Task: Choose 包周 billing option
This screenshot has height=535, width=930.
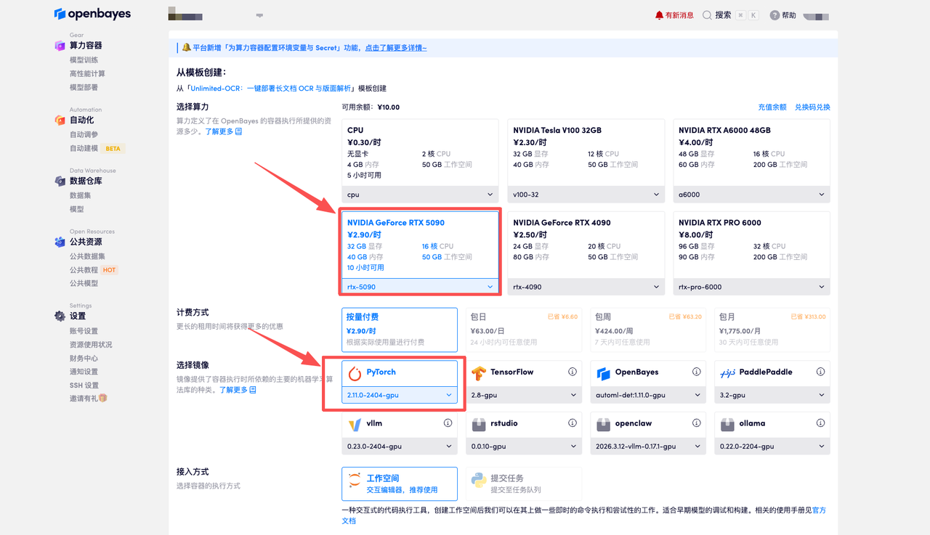Action: click(x=648, y=329)
